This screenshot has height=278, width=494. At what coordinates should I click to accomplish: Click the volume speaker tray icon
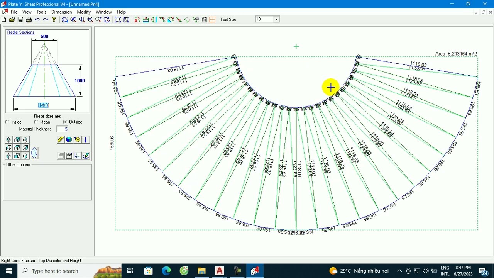pos(425,271)
